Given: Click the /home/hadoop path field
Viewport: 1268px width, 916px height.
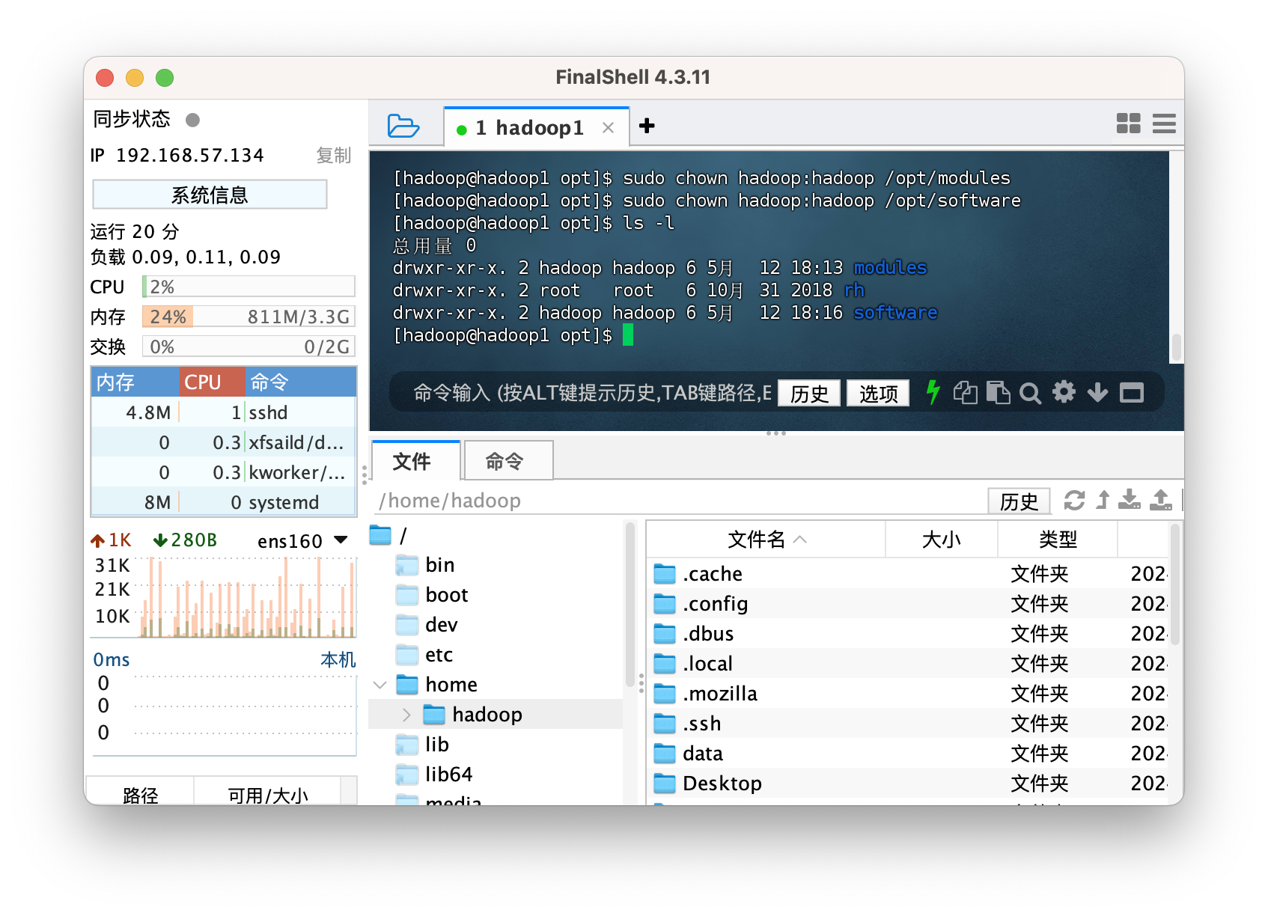Looking at the screenshot, I should [680, 501].
